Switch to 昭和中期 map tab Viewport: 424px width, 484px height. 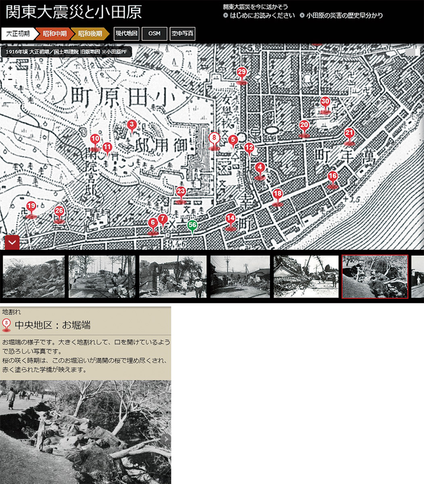coord(54,34)
